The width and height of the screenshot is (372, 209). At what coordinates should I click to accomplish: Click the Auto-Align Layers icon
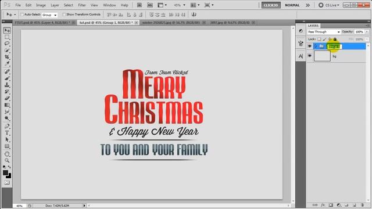pyautogui.click(x=194, y=15)
